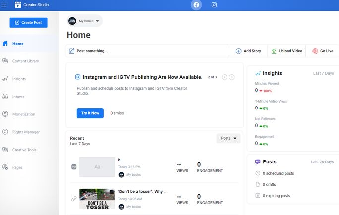The width and height of the screenshot is (339, 215).
Task: Click the 1-Minute Video Views metric label
Action: [271, 101]
